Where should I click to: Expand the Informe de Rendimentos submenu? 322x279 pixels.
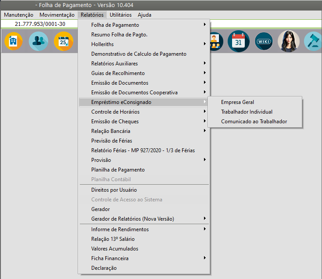point(120,229)
